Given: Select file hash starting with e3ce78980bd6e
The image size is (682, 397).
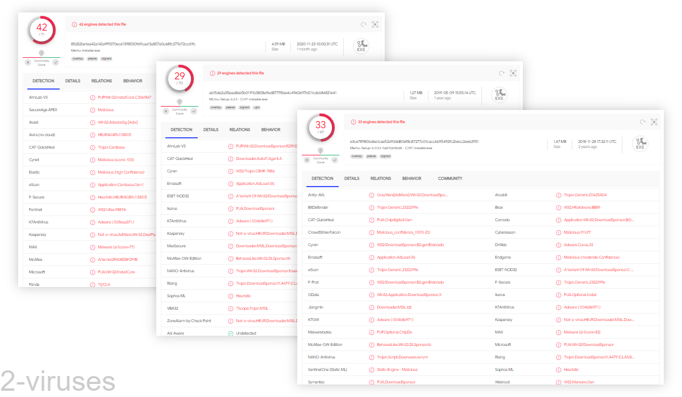Looking at the screenshot, I should (x=414, y=141).
